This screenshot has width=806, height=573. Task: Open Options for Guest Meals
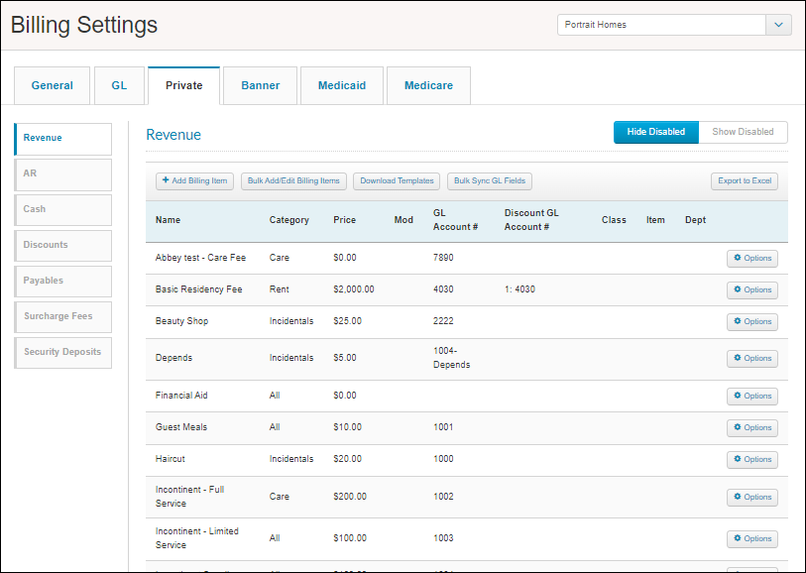752,427
